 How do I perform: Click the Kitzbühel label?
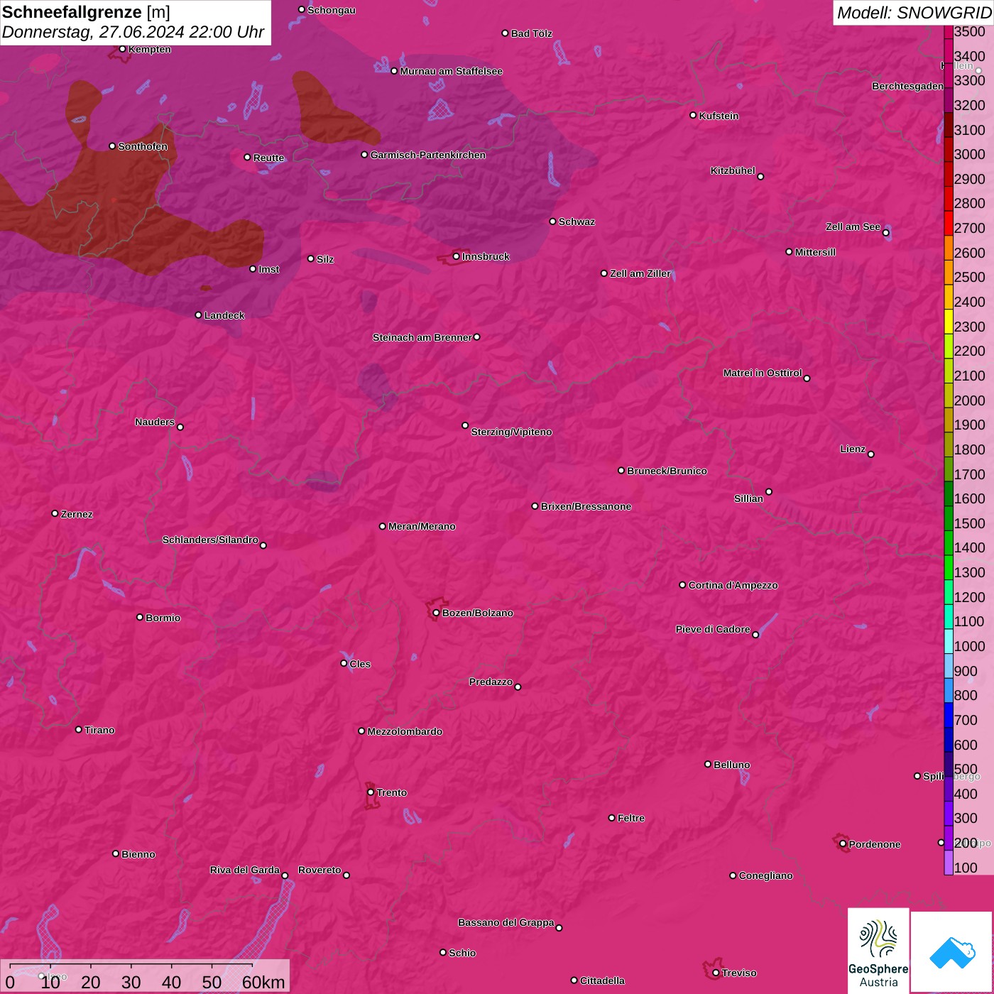tap(733, 170)
